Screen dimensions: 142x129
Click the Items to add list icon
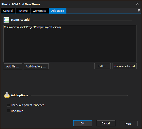(x=6, y=20)
